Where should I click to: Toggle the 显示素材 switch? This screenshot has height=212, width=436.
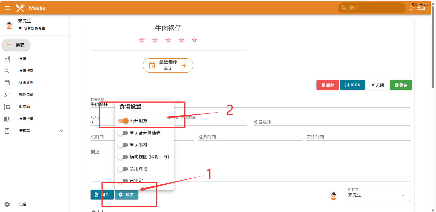coord(123,145)
